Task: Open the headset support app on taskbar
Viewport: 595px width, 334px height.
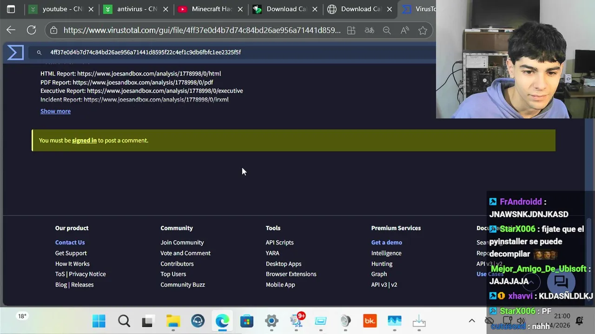Action: click(198, 321)
